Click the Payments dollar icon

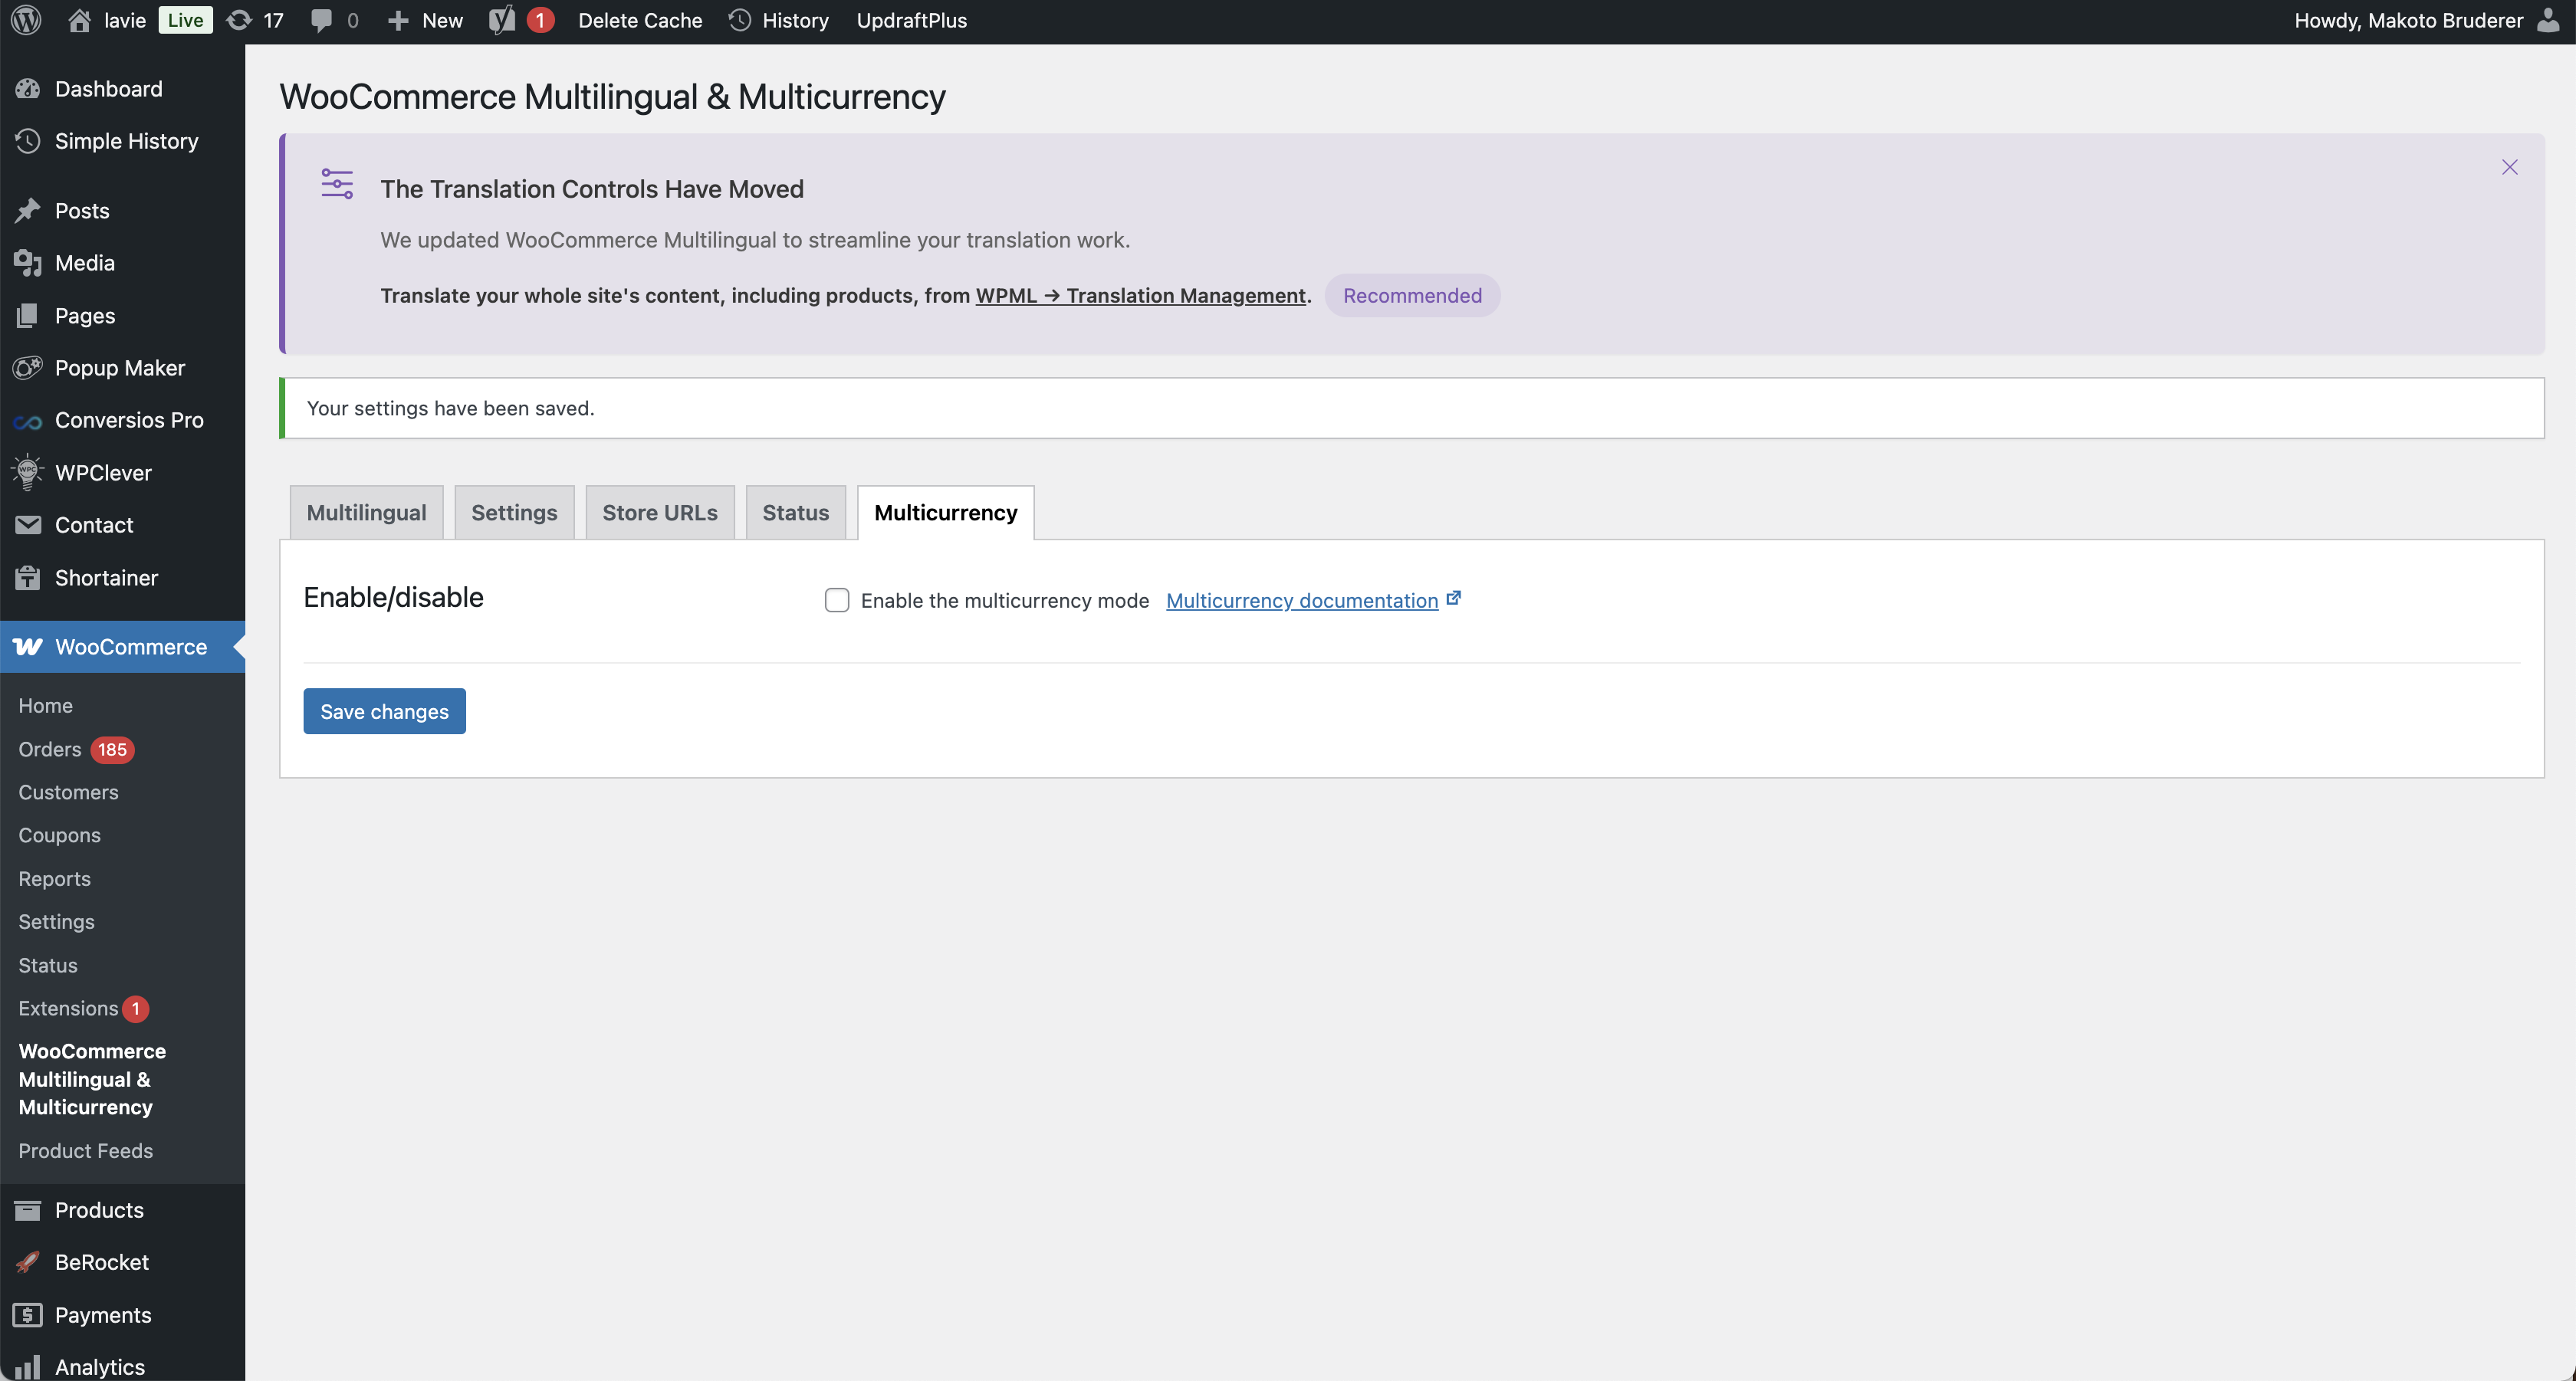[28, 1315]
